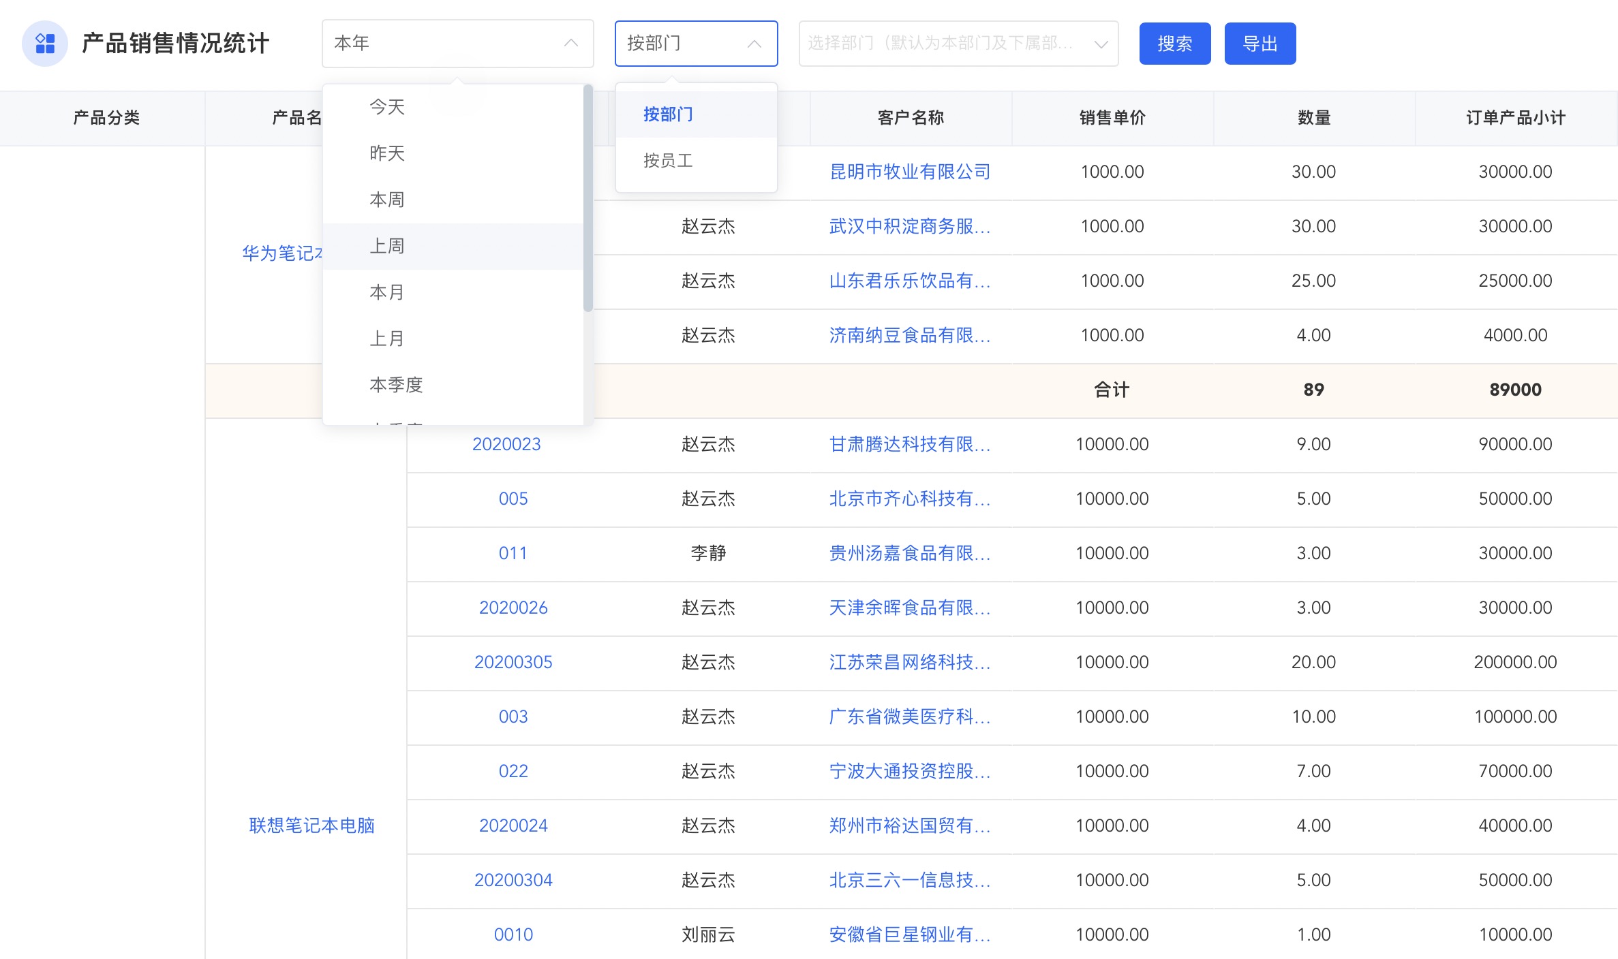Select 本季度 time range option
Image resolution: width=1618 pixels, height=959 pixels.
pos(396,385)
